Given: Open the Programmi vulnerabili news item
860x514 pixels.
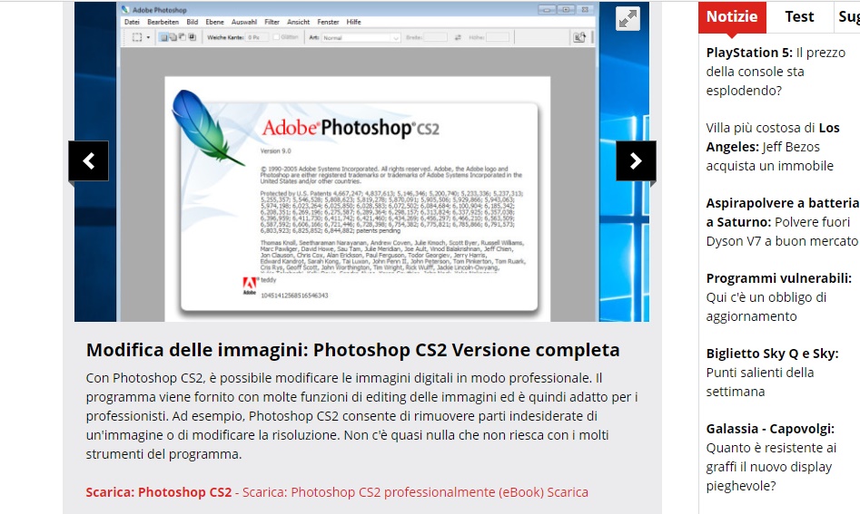Looking at the screenshot, I should [779, 297].
